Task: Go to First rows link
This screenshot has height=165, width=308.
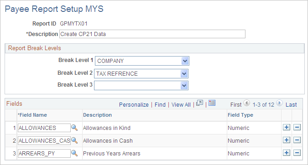Action: coord(236,105)
